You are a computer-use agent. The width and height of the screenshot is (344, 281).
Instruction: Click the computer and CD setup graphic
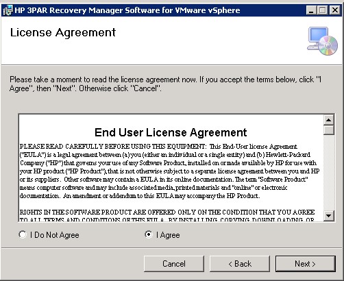point(322,41)
